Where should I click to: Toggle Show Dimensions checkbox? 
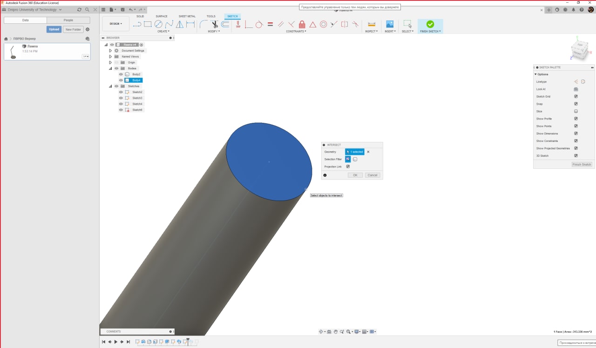576,134
